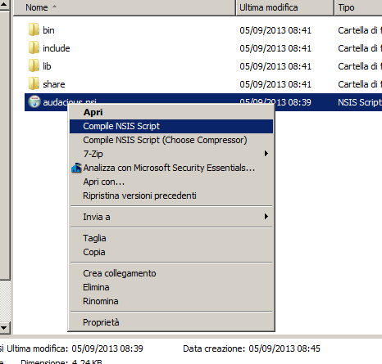Click the lib folder icon
Viewport: 382px width, 364px height.
[x=34, y=66]
